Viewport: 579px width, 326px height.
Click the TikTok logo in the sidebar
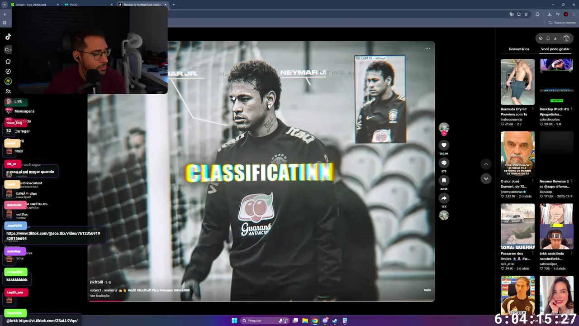pyautogui.click(x=8, y=37)
